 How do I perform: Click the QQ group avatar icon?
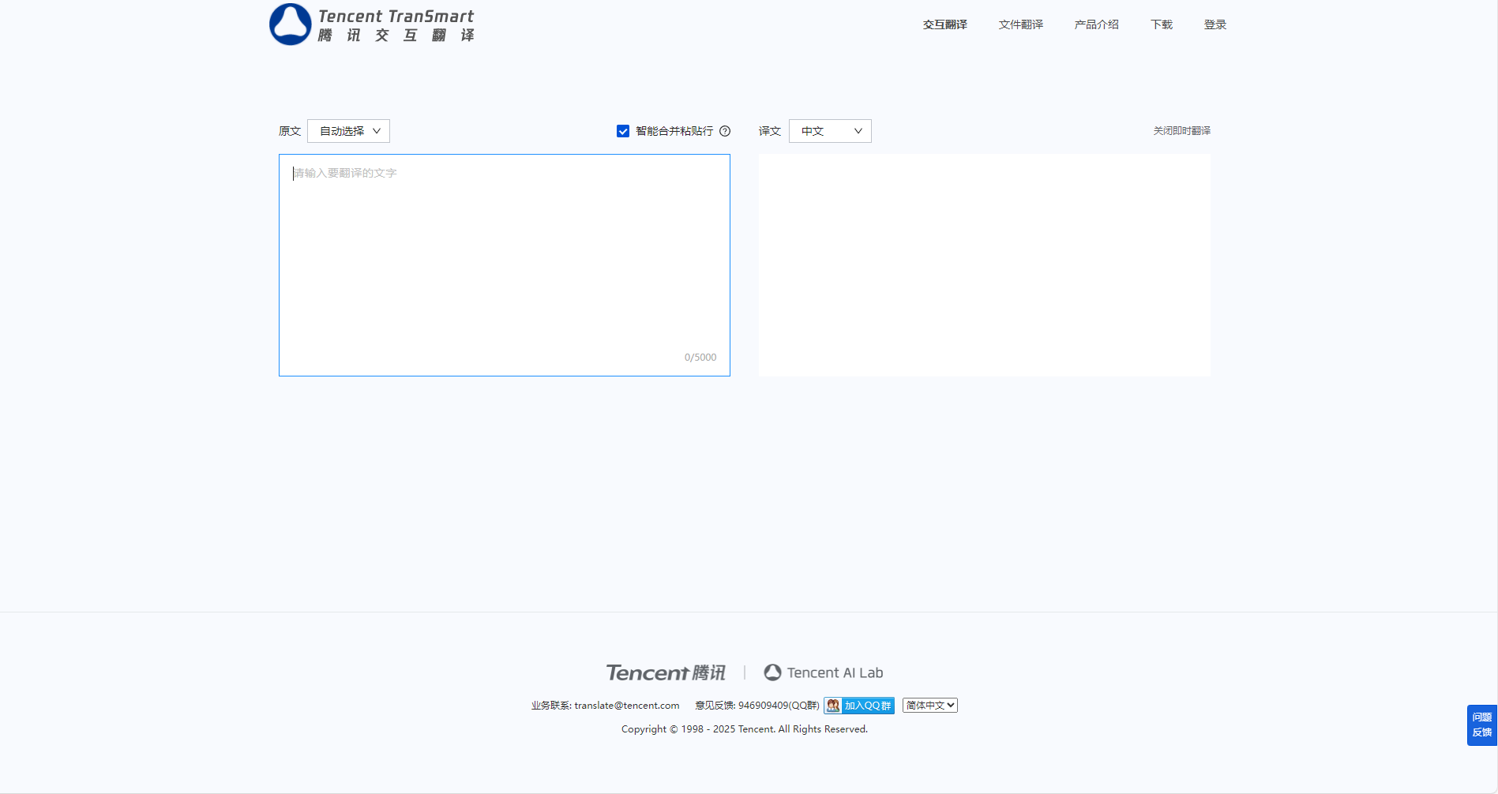coord(832,706)
